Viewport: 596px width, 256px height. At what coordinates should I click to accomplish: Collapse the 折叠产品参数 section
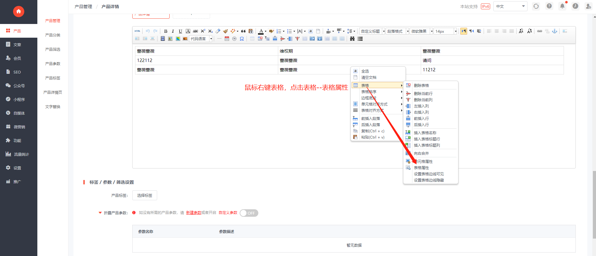[x=100, y=213]
